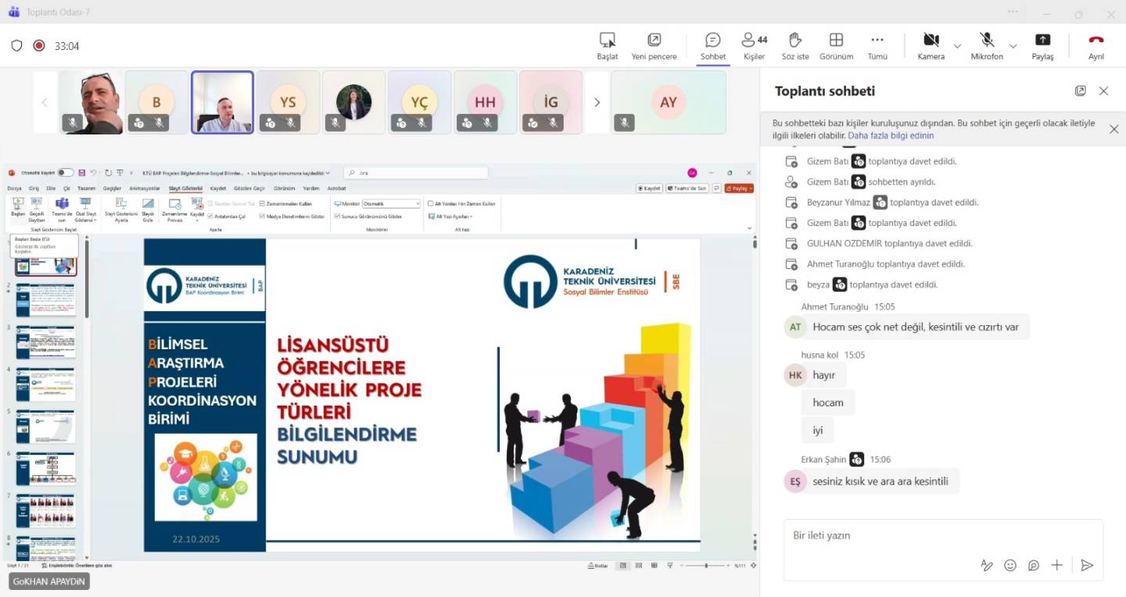Expand the Kamera options dropdown arrow
The width and height of the screenshot is (1126, 597).
[957, 46]
